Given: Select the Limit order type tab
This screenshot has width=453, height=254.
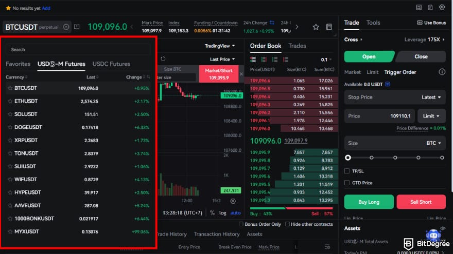Looking at the screenshot, I should (x=372, y=72).
